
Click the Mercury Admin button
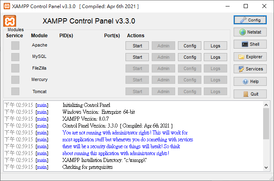coord(163,80)
